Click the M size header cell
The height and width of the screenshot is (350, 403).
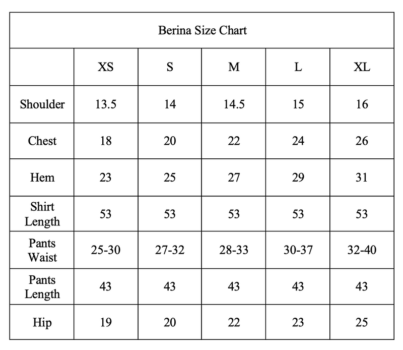point(234,67)
